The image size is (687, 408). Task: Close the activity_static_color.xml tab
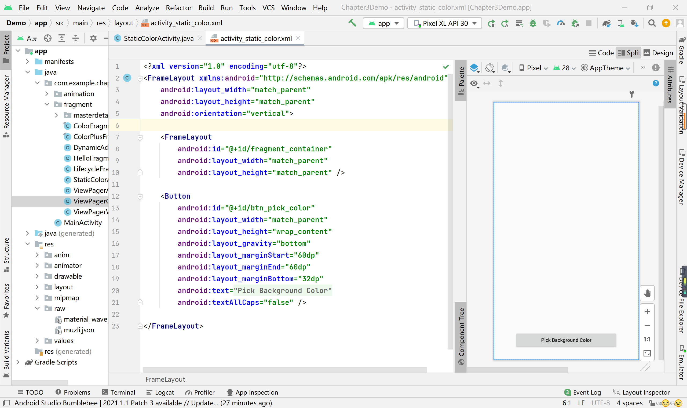(x=298, y=38)
